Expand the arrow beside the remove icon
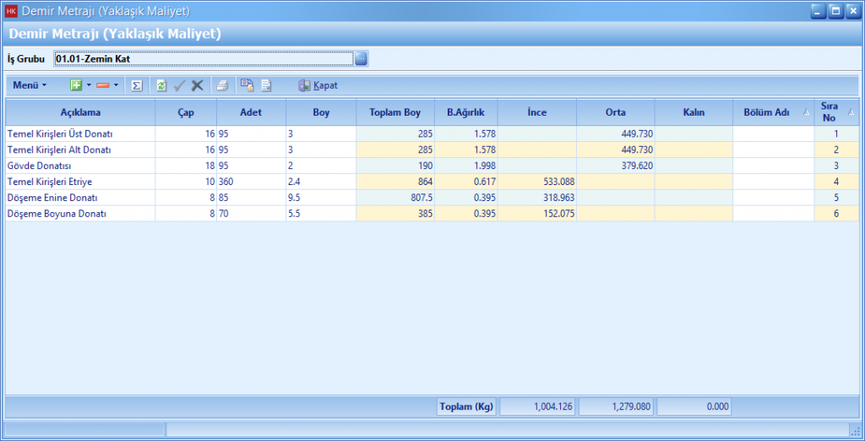 (116, 85)
